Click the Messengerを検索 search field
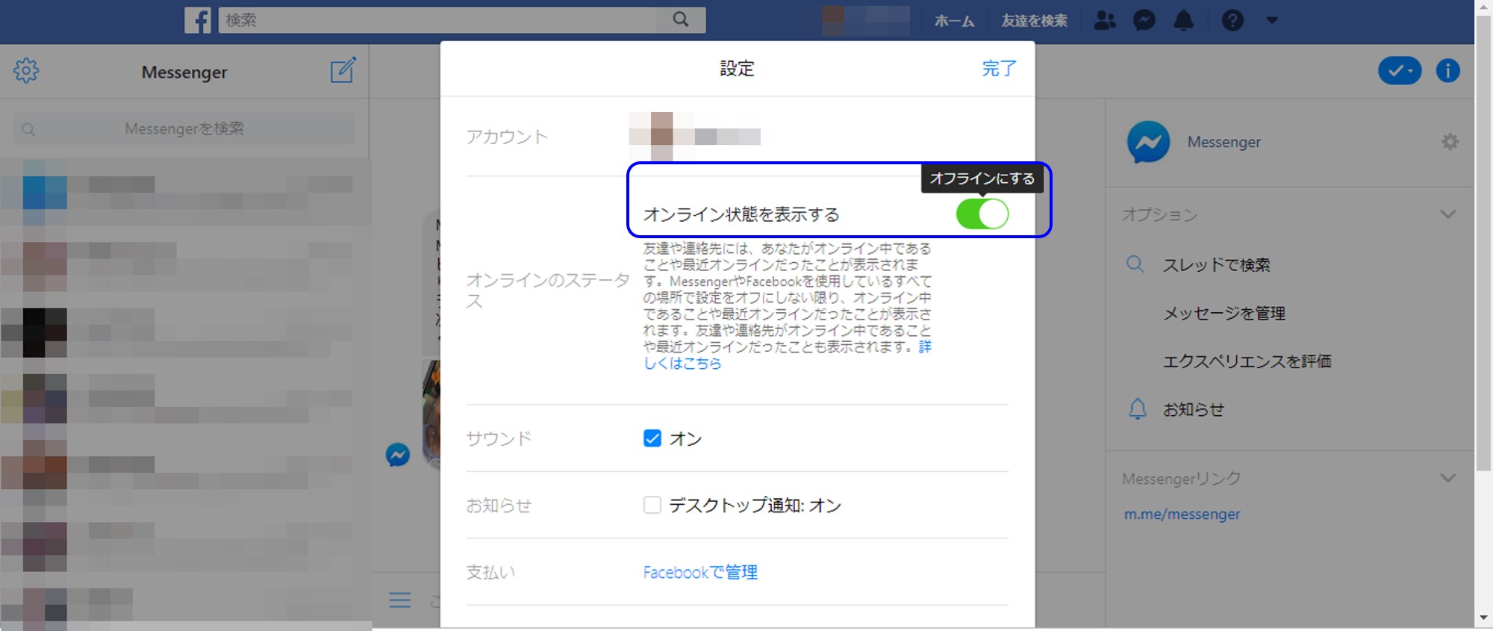The image size is (1493, 631). tap(184, 128)
